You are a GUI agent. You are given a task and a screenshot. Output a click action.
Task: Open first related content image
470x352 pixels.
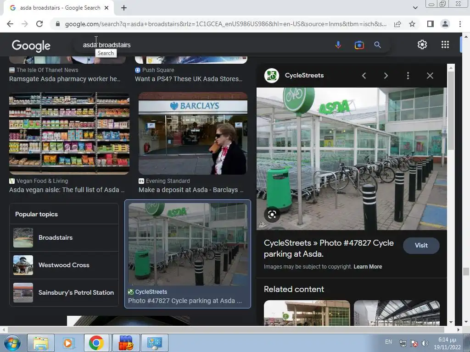(307, 313)
